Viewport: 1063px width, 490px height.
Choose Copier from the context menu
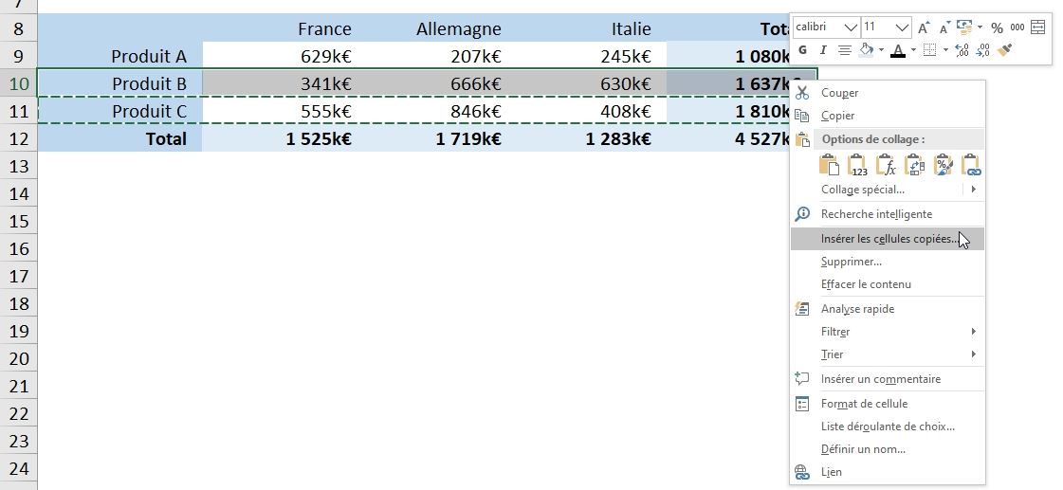tap(888, 116)
